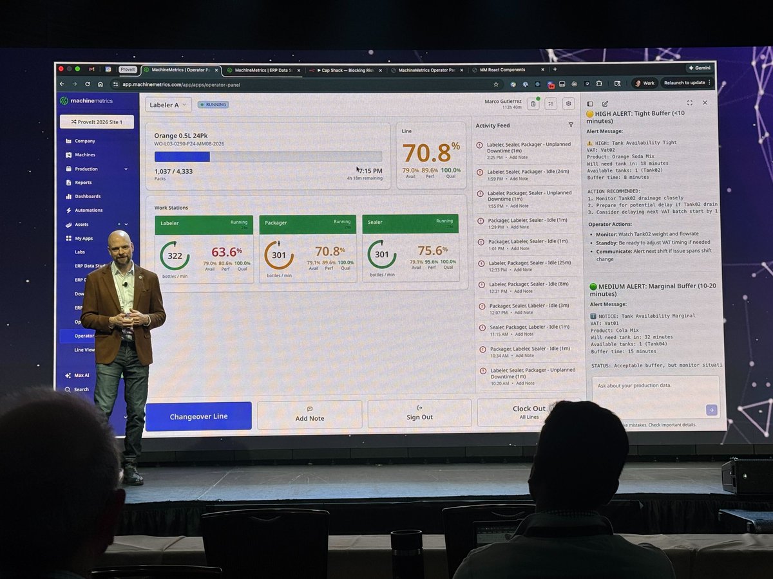The image size is (773, 579).
Task: Click the browser reload button
Action: pyautogui.click(x=87, y=84)
